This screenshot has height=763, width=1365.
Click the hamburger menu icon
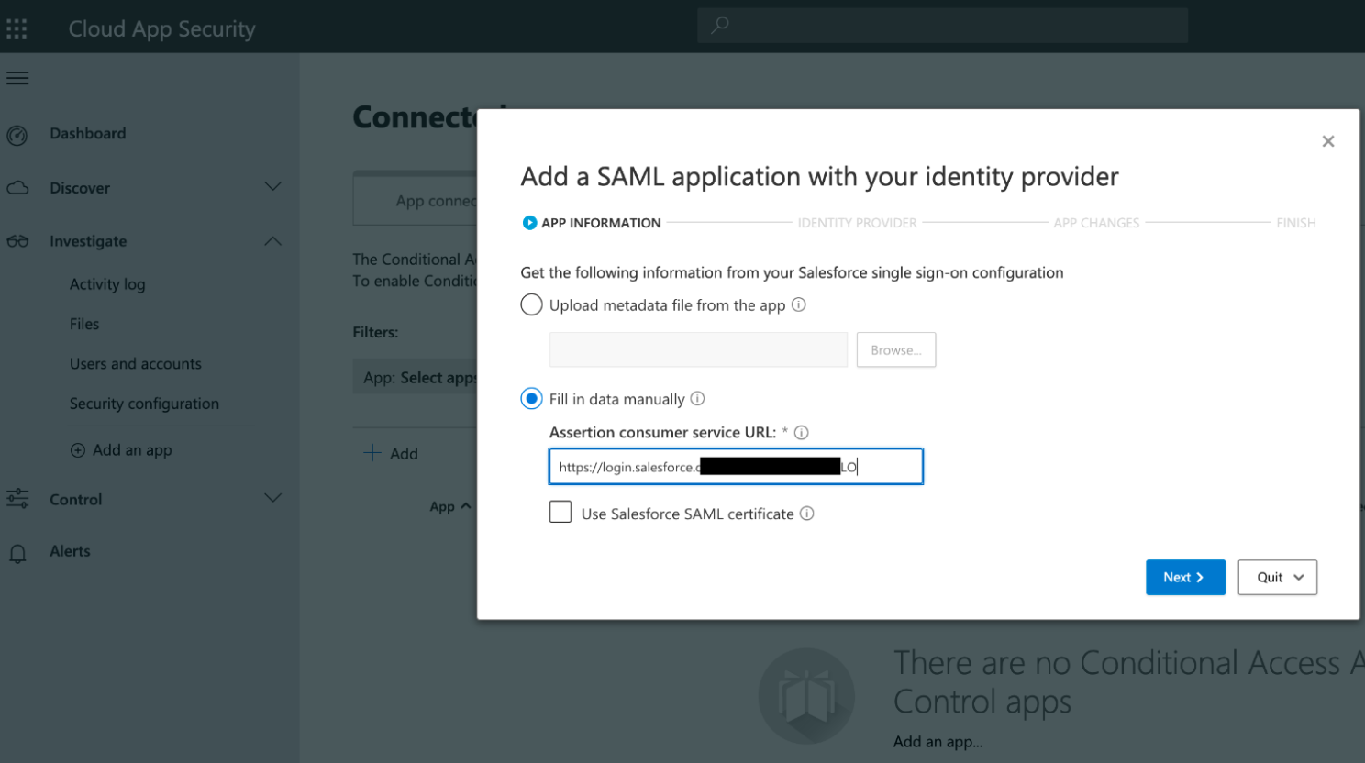17,78
